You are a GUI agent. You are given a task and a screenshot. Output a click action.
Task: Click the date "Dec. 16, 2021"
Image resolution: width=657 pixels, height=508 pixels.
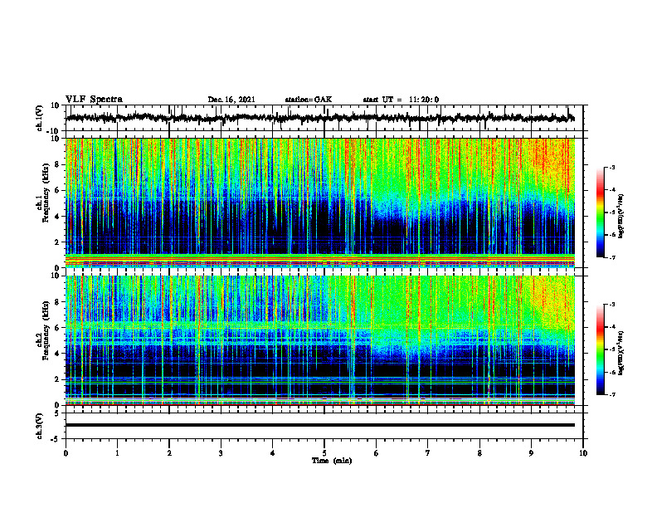(231, 100)
